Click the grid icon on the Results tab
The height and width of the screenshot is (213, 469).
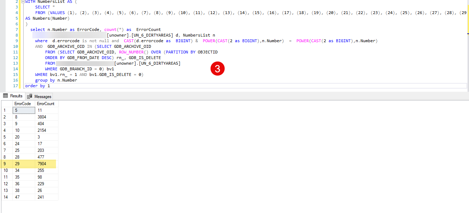tap(6, 96)
